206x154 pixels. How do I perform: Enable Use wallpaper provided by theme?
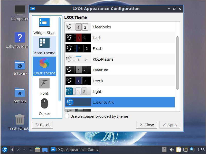pos(67,116)
